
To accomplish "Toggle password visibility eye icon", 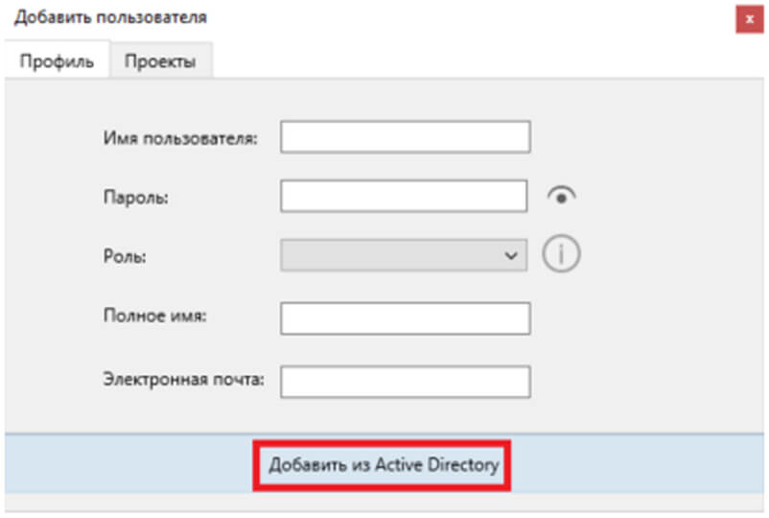I will [562, 197].
